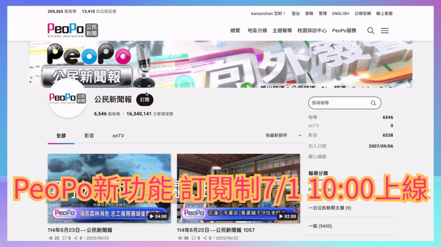Switch language via ENGLISH link
441x247 pixels.
tap(340, 14)
